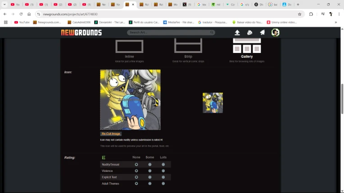Open the Baixar video do You... bookmark

tap(247, 22)
